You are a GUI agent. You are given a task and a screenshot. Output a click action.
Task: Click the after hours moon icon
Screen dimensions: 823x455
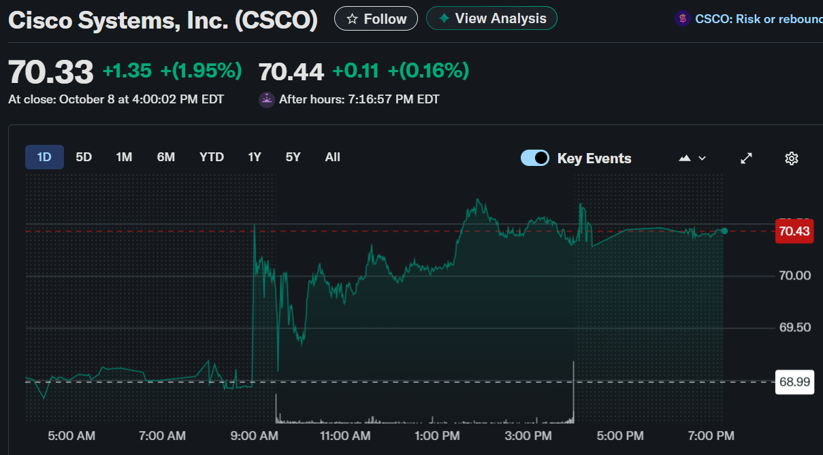click(x=267, y=99)
